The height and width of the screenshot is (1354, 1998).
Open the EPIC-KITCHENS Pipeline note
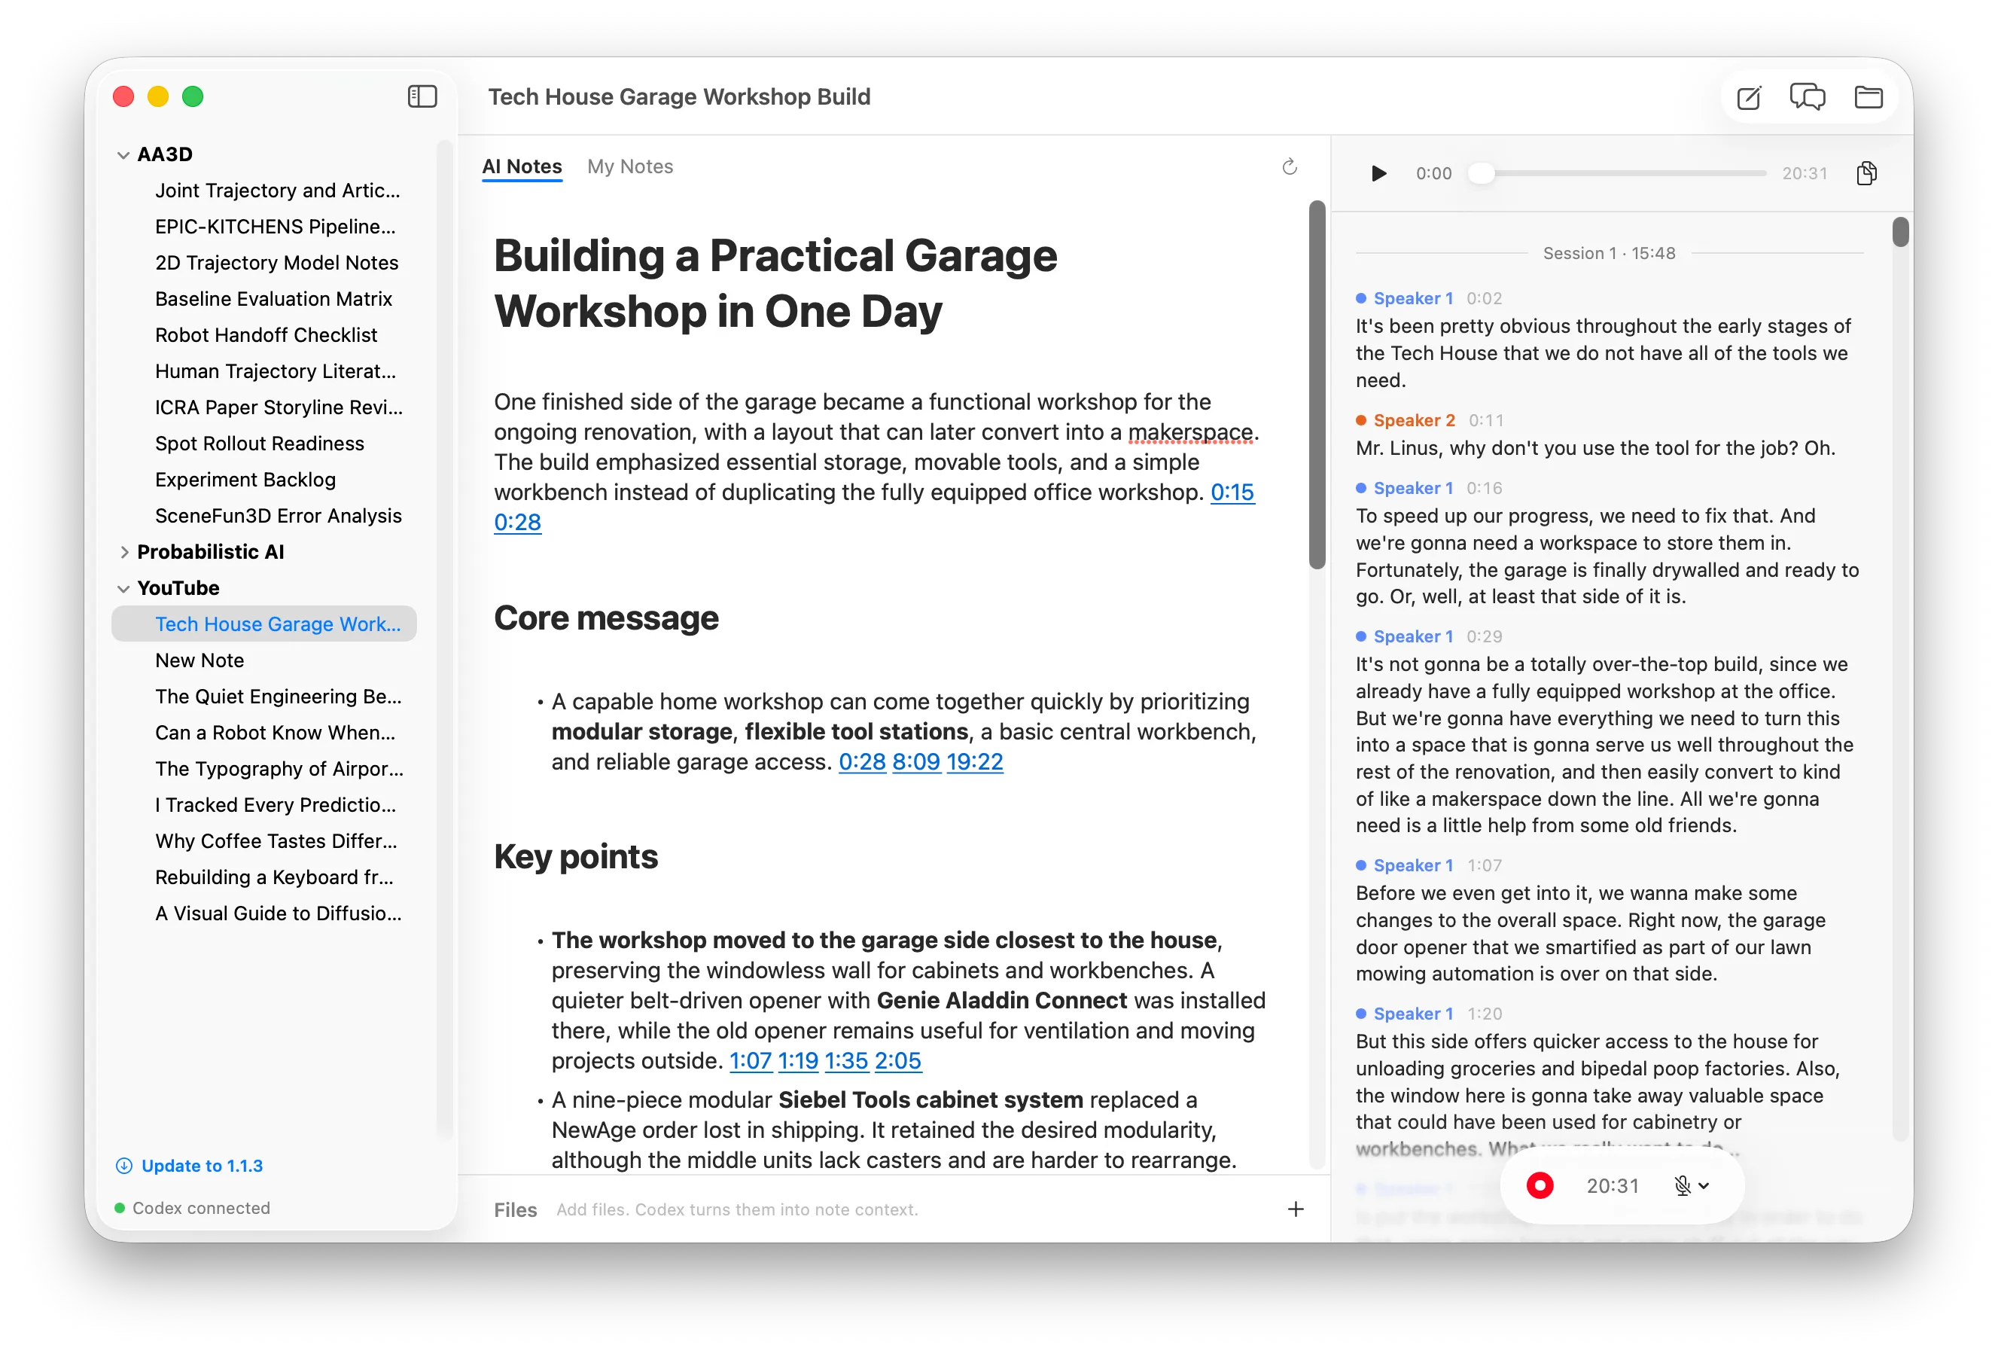point(275,227)
